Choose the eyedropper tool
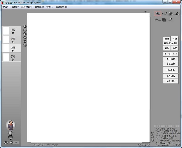The height and width of the screenshot is (148, 182). pos(170,20)
